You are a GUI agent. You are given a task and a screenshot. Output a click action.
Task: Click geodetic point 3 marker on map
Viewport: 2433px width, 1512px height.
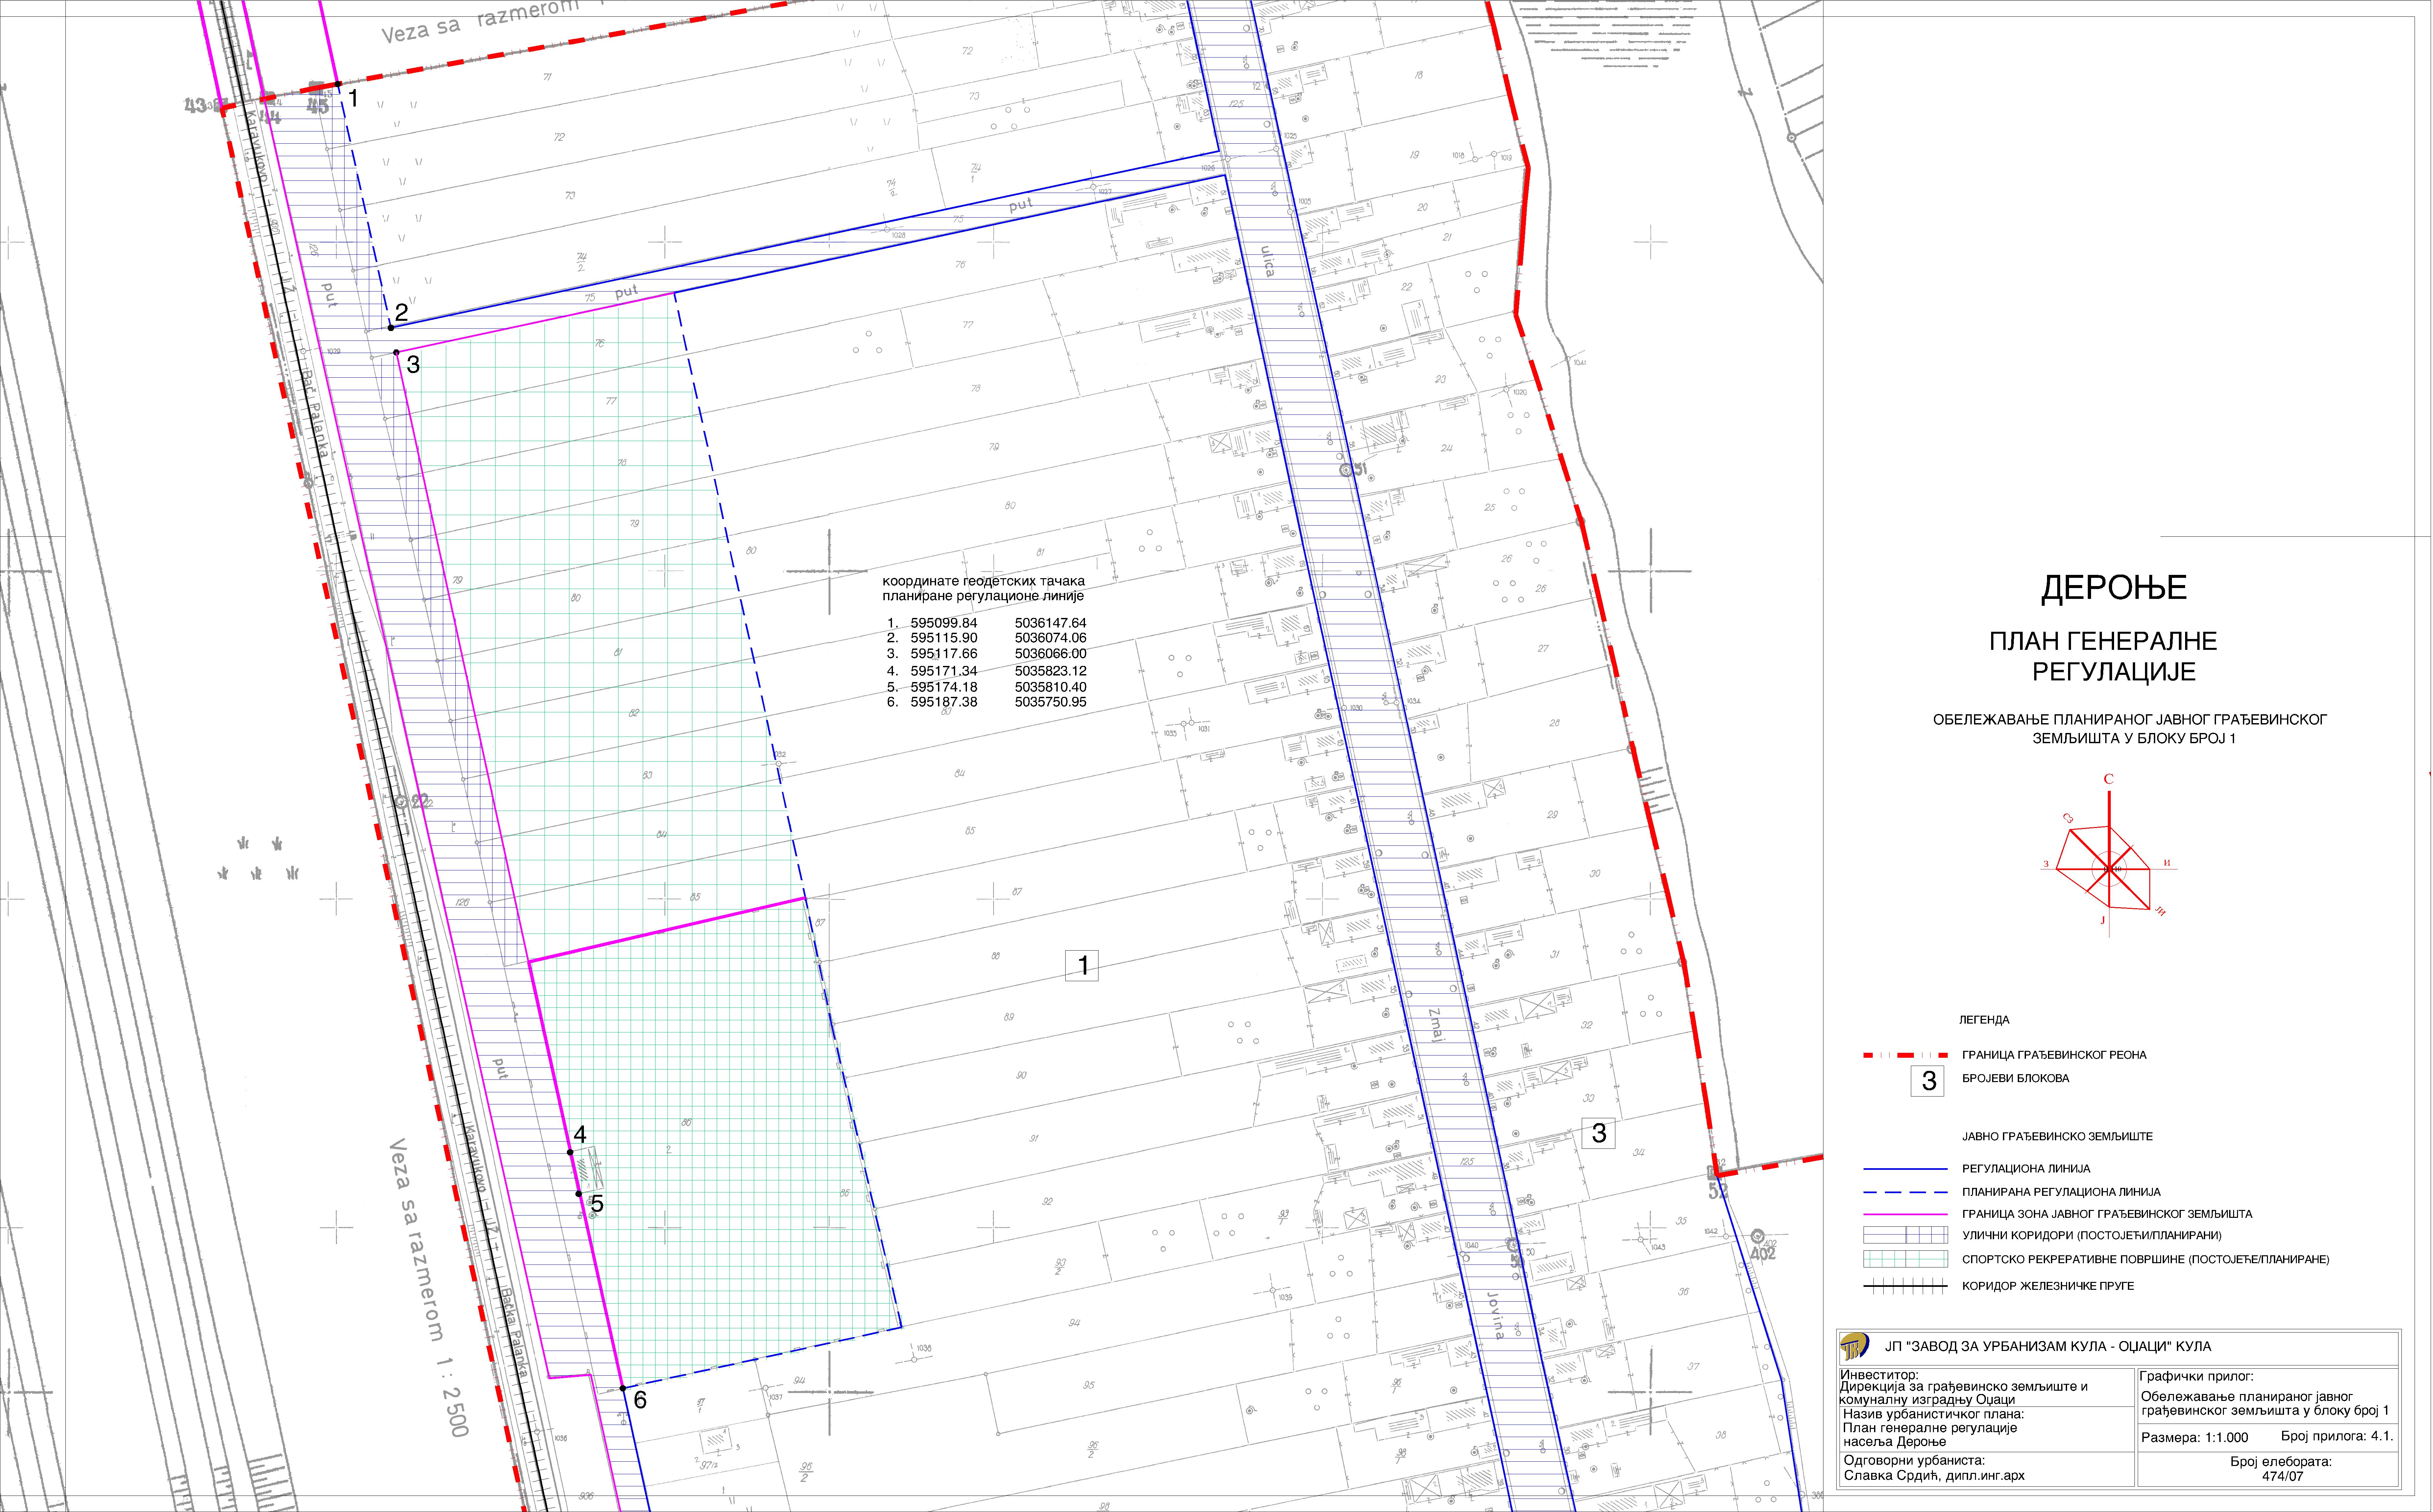click(x=397, y=352)
